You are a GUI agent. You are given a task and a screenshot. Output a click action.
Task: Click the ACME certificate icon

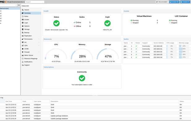tap(23, 49)
